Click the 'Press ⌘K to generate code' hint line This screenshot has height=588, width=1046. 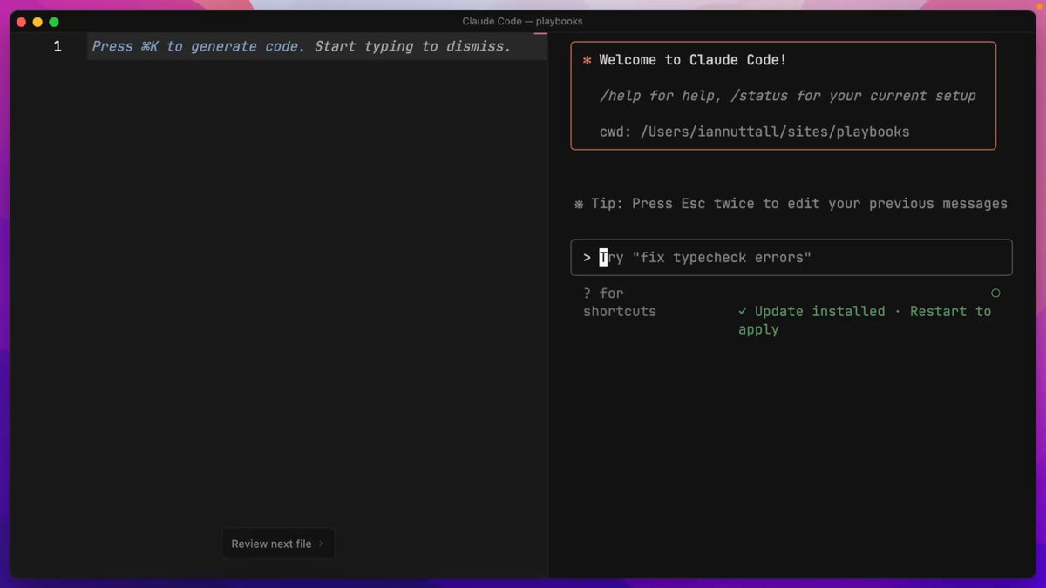pyautogui.click(x=302, y=46)
